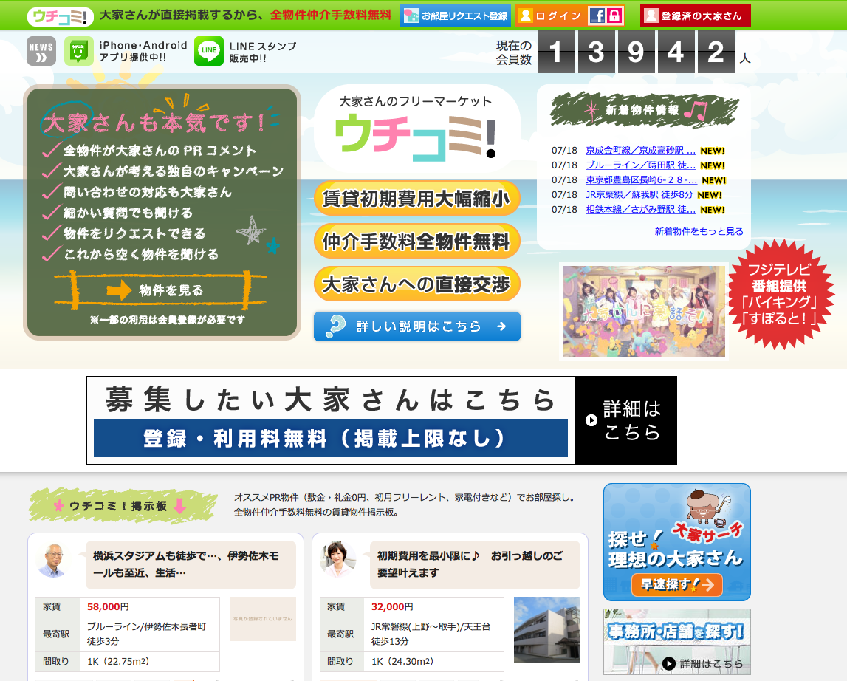Image resolution: width=847 pixels, height=681 pixels.
Task: Click 1K（22.75m2）layout value
Action: coord(118,662)
